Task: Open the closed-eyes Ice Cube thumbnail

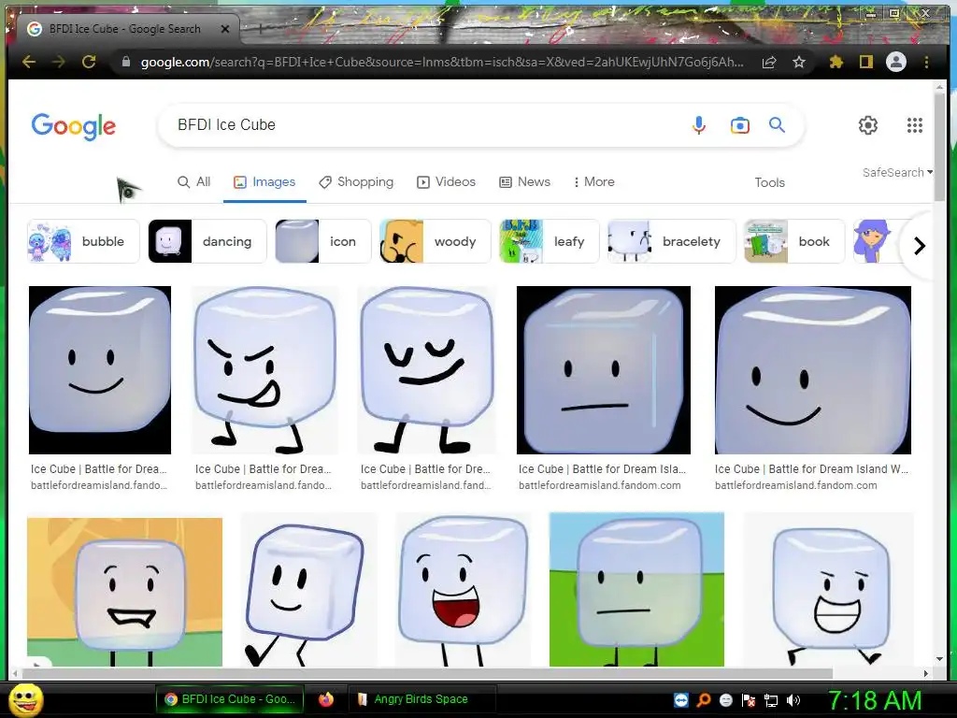Action: tap(426, 370)
